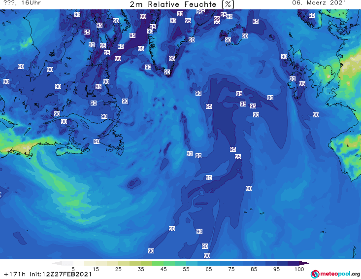Click the '100' label on the colorbar
Viewport: 361px width, 279px height.
click(299, 269)
